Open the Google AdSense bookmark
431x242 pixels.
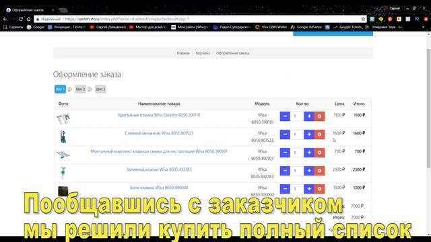click(x=306, y=27)
